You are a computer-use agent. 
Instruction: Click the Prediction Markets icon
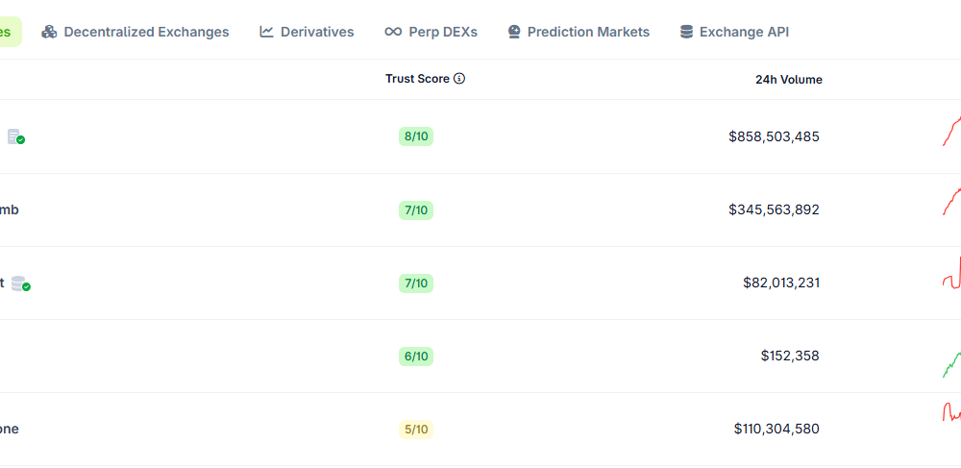pos(514,32)
